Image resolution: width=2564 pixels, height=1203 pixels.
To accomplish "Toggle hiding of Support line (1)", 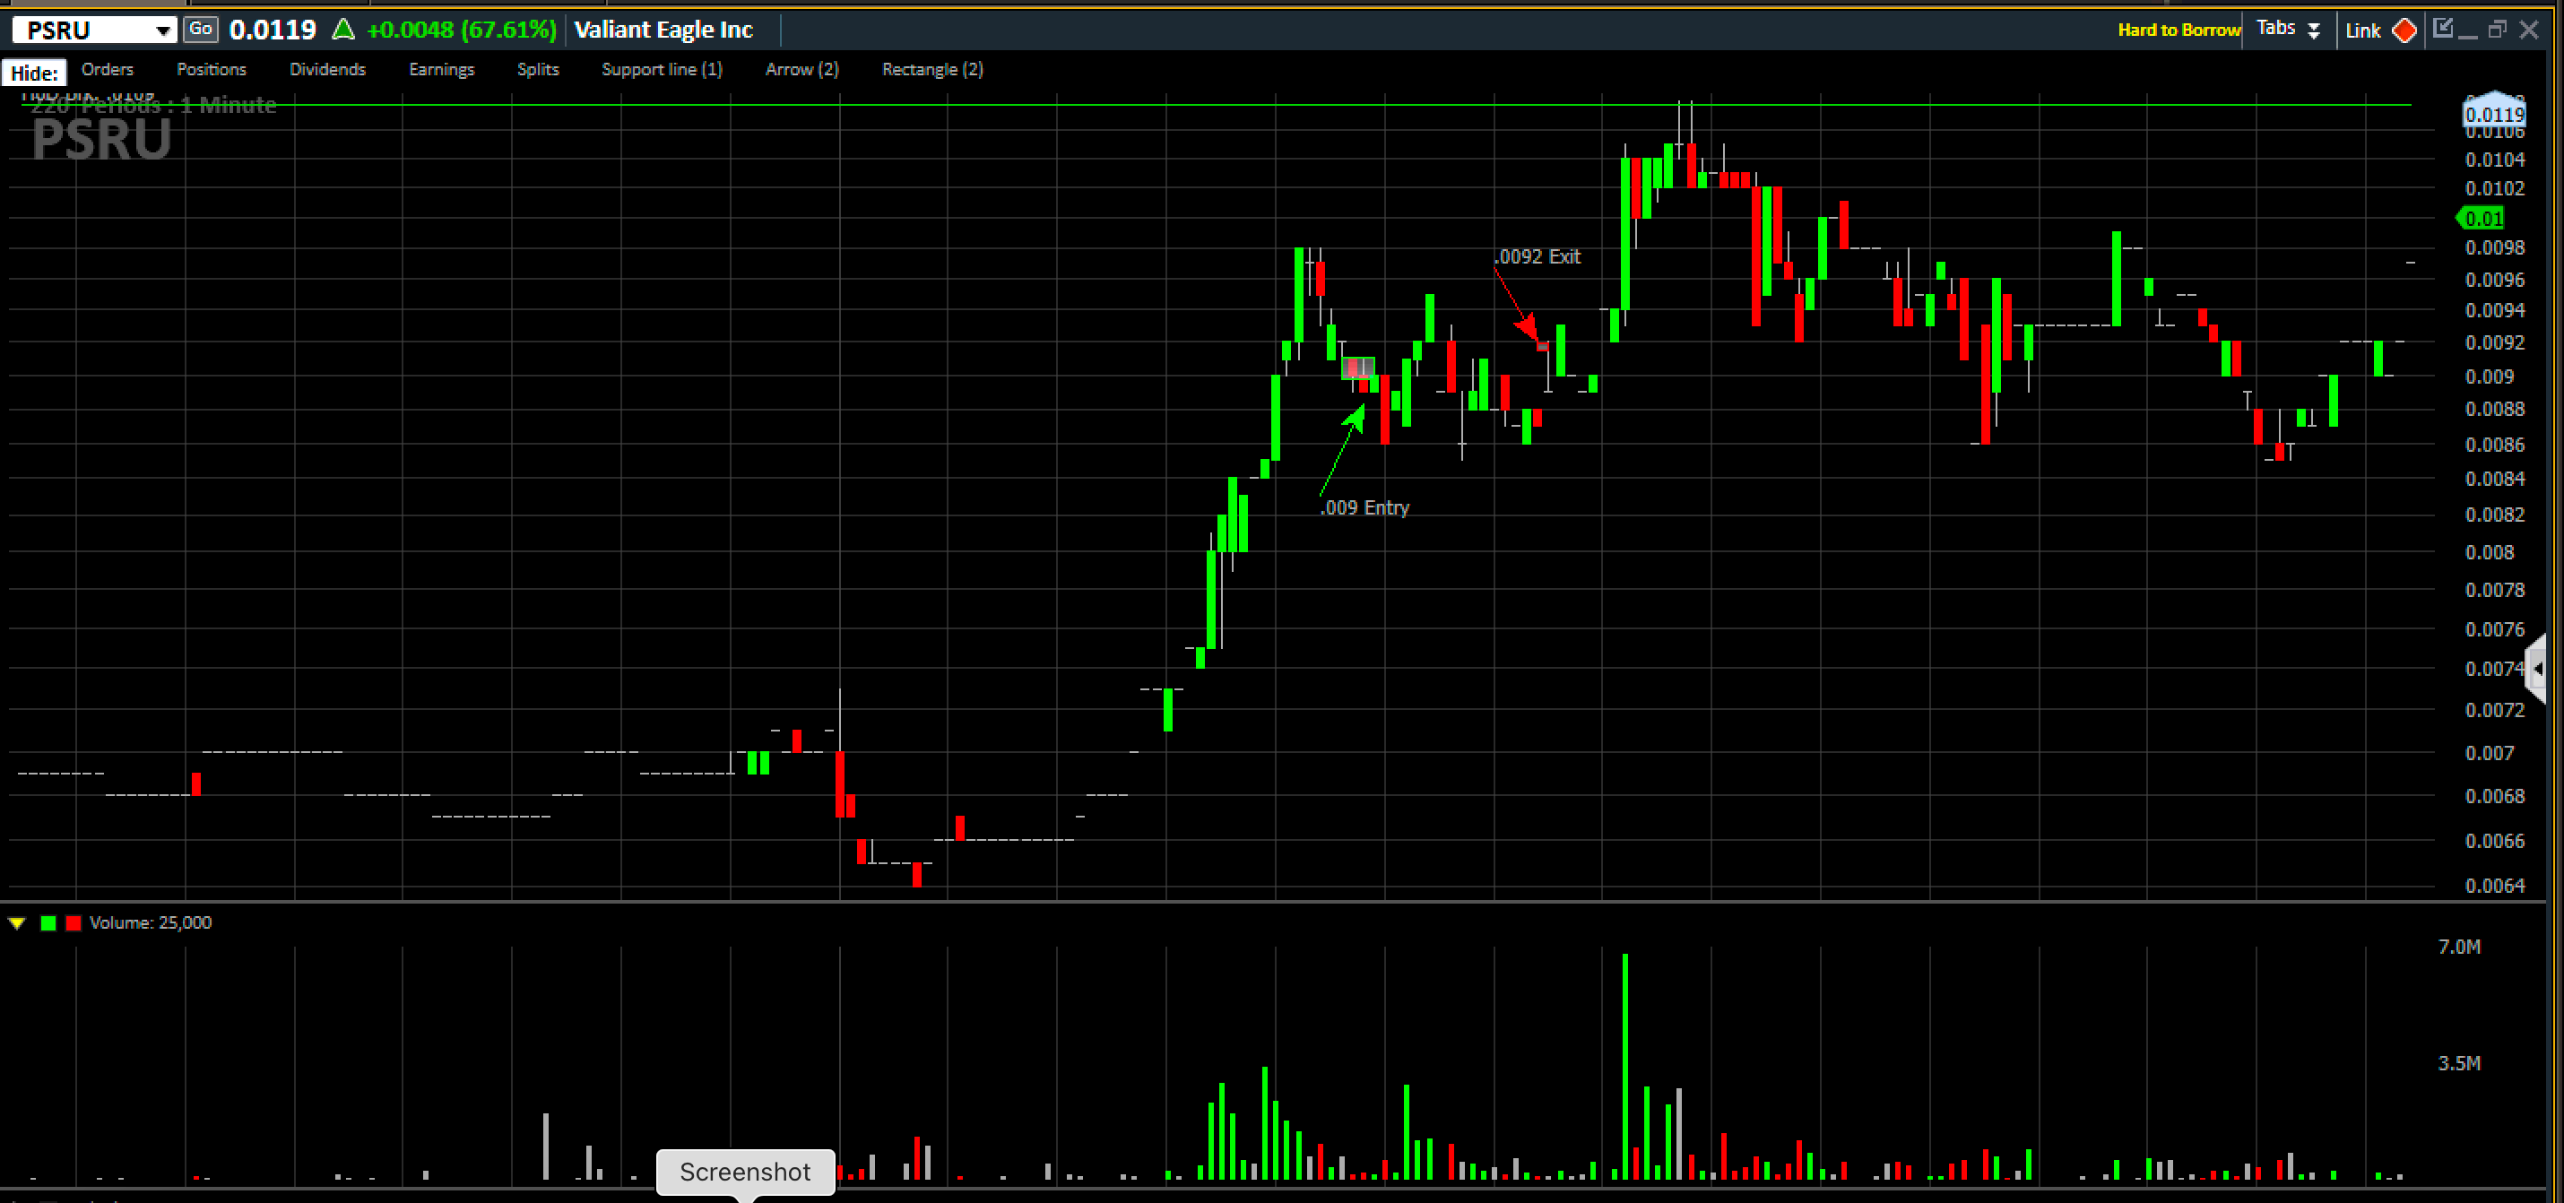I will (x=661, y=69).
